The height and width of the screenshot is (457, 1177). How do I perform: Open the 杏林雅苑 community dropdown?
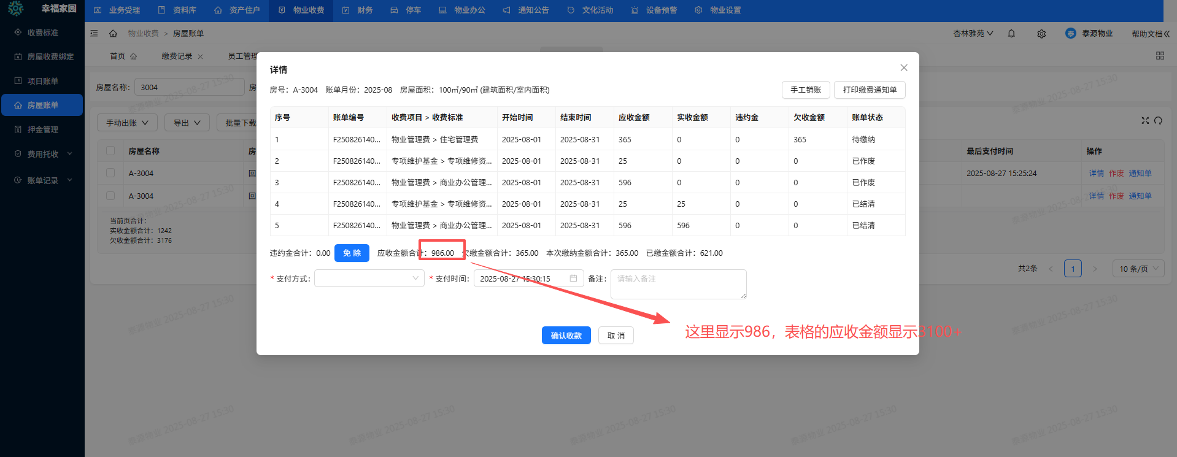click(x=973, y=34)
